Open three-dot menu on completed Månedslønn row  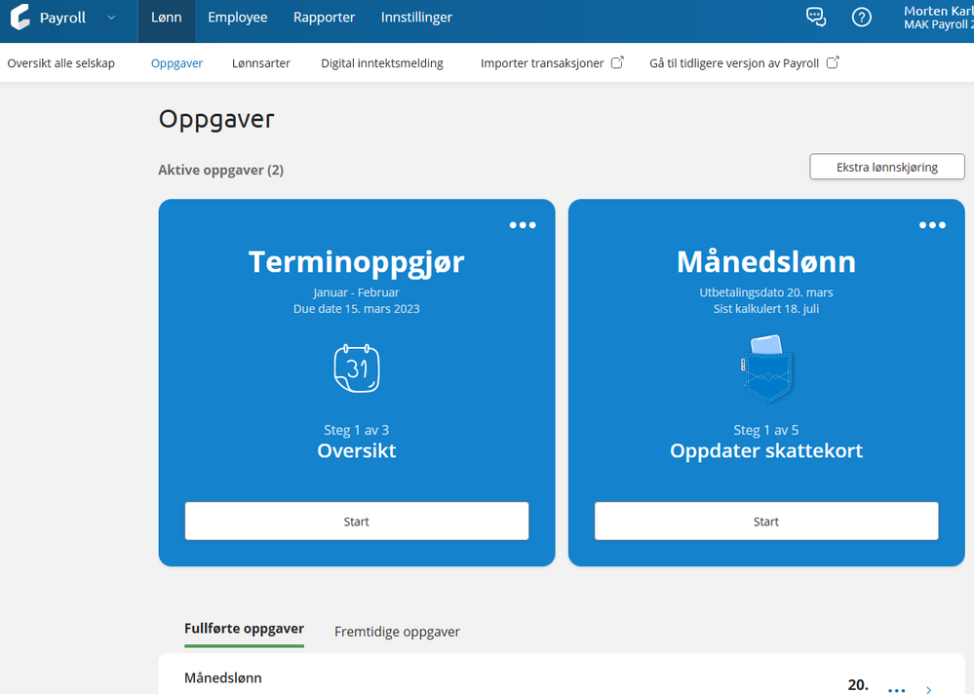tap(896, 689)
